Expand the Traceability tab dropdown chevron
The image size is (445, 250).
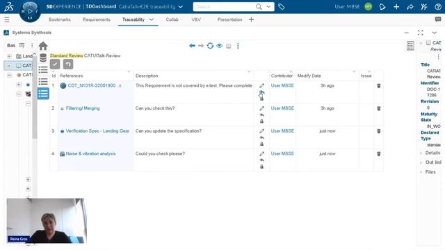click(x=152, y=19)
